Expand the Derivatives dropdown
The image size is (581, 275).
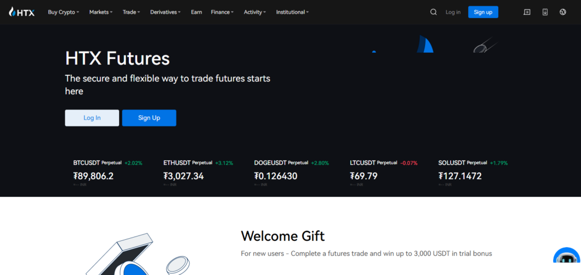pyautogui.click(x=165, y=12)
